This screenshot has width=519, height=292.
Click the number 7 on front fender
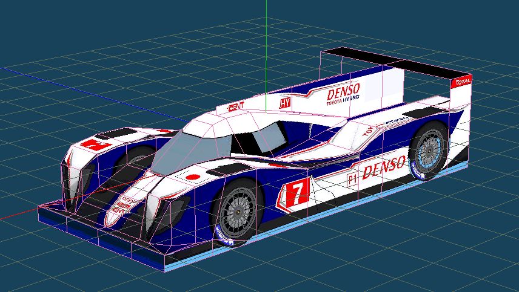coord(96,145)
